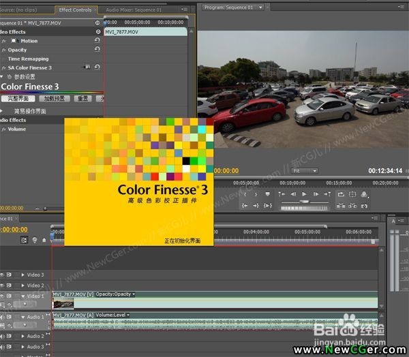Expand the Video 2 track
This screenshot has height=357, width=409.
pos(23,285)
